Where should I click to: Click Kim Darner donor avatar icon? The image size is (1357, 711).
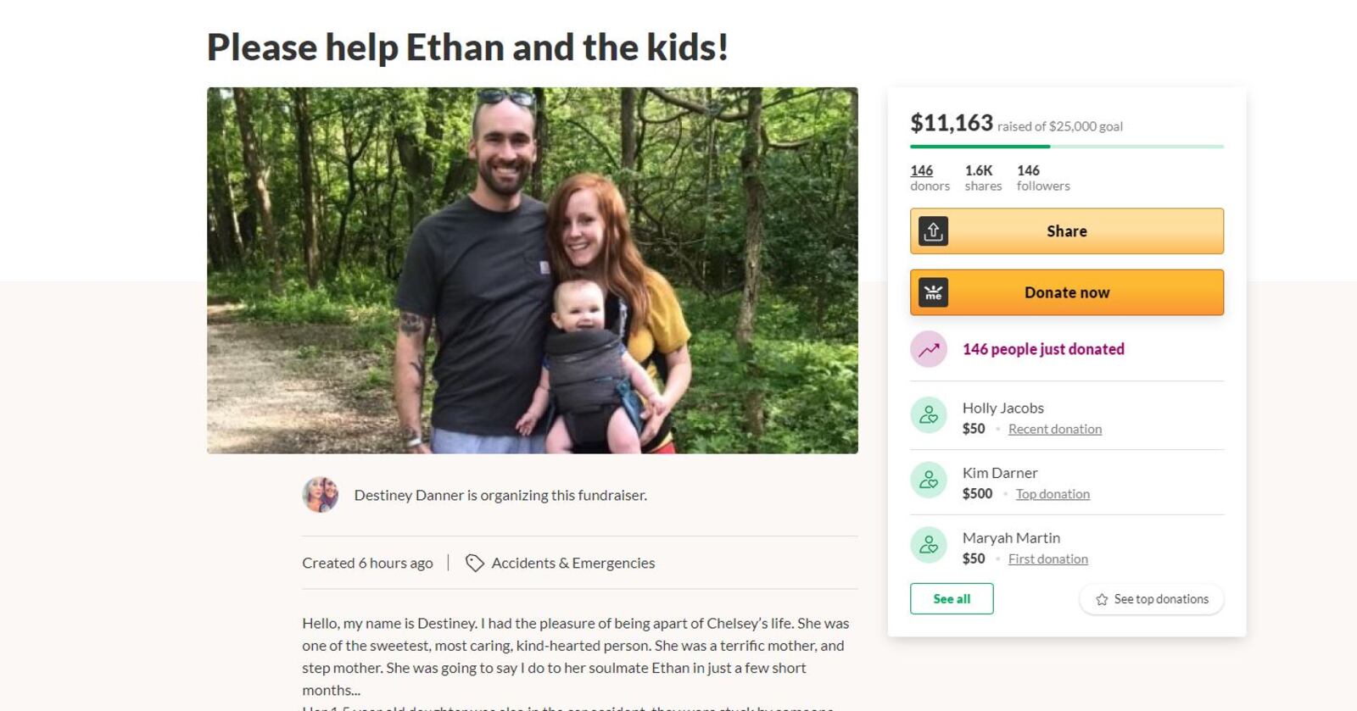[x=929, y=480]
